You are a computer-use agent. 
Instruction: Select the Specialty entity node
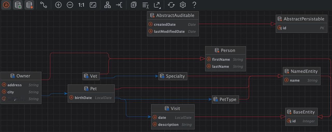(173, 76)
